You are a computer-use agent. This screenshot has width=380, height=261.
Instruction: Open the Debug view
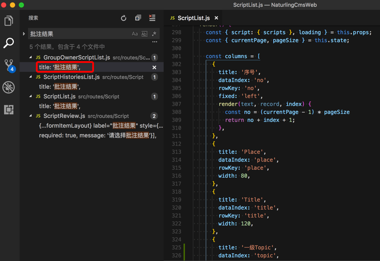[9, 87]
